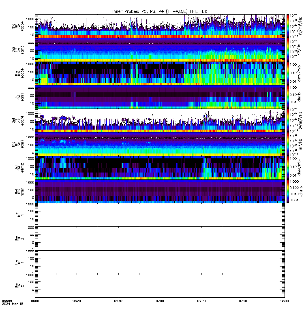The image size is (304, 324).
Task: Click the empty 'the fff 2' panel
Action: 160,239
